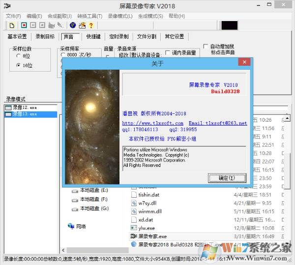Switch to the 基本设置 tab
Screen dimensions: 295x265
pos(17,36)
